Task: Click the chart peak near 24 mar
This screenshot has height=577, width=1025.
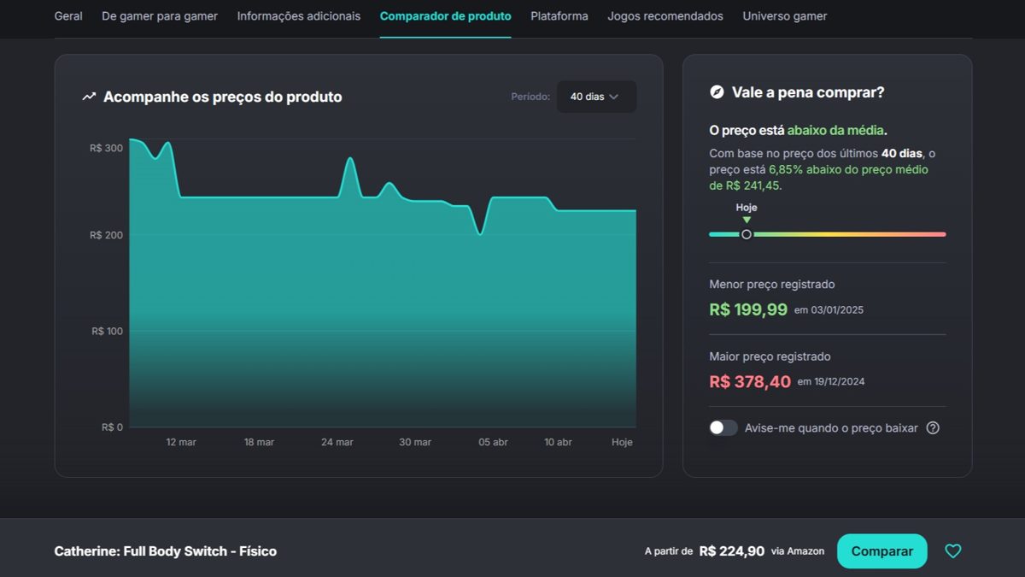Action: 349,159
